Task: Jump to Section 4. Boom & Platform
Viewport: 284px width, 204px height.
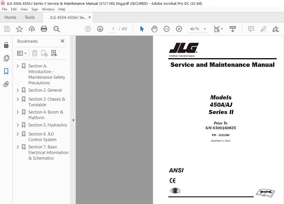Action: [46, 115]
